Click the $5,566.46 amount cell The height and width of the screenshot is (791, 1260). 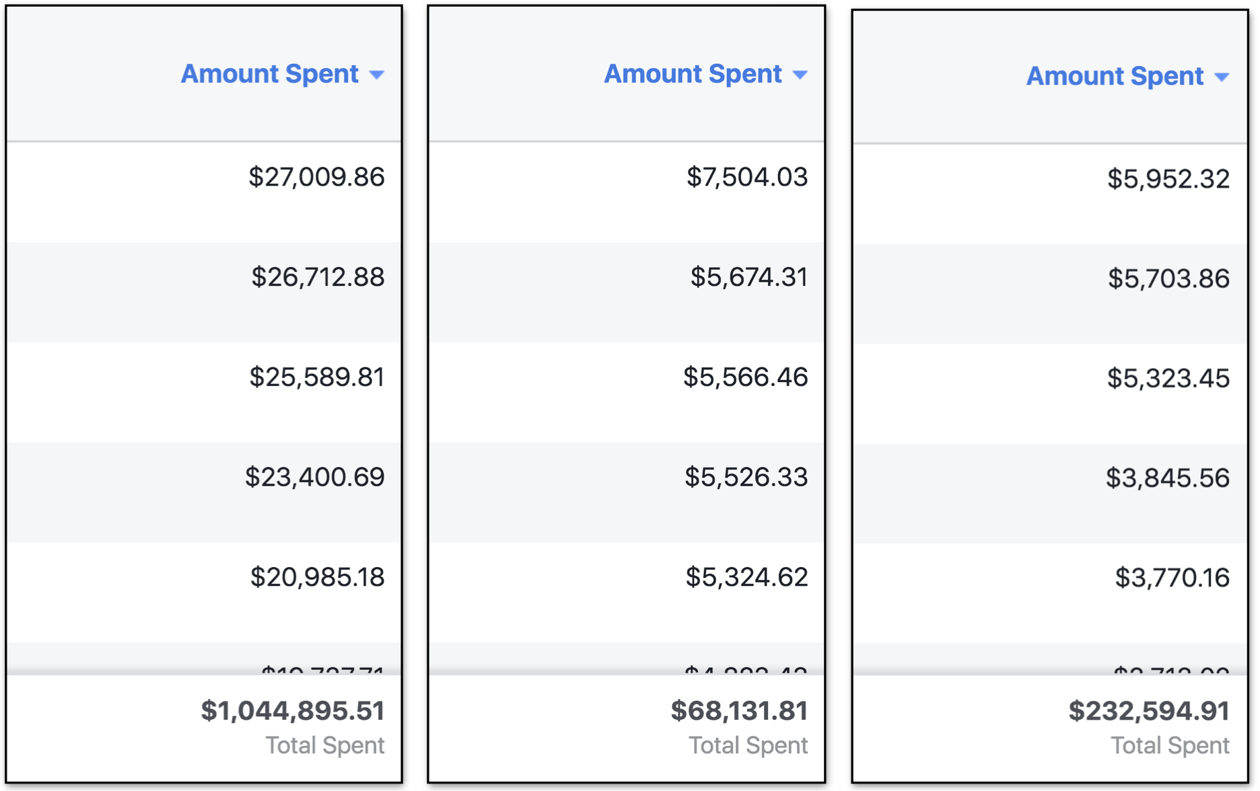pyautogui.click(x=745, y=377)
